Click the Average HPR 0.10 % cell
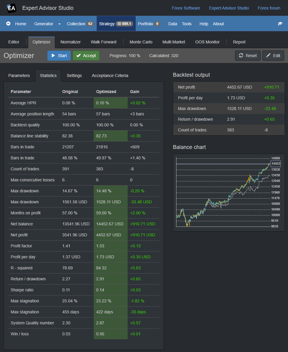288x352 pixels. (110, 103)
